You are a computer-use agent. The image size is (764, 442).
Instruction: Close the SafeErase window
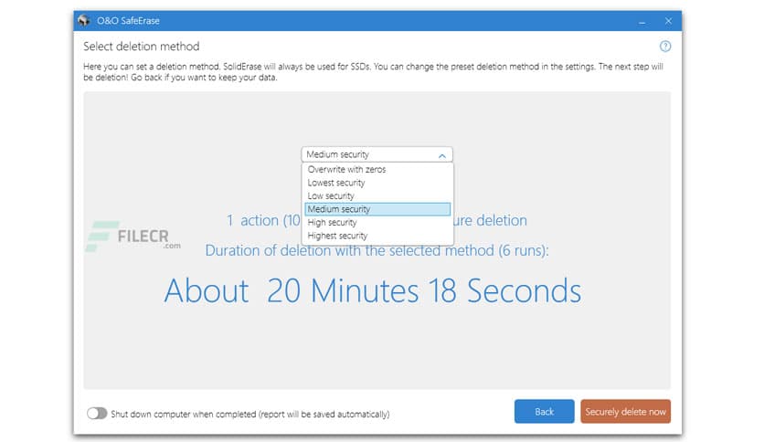click(669, 20)
